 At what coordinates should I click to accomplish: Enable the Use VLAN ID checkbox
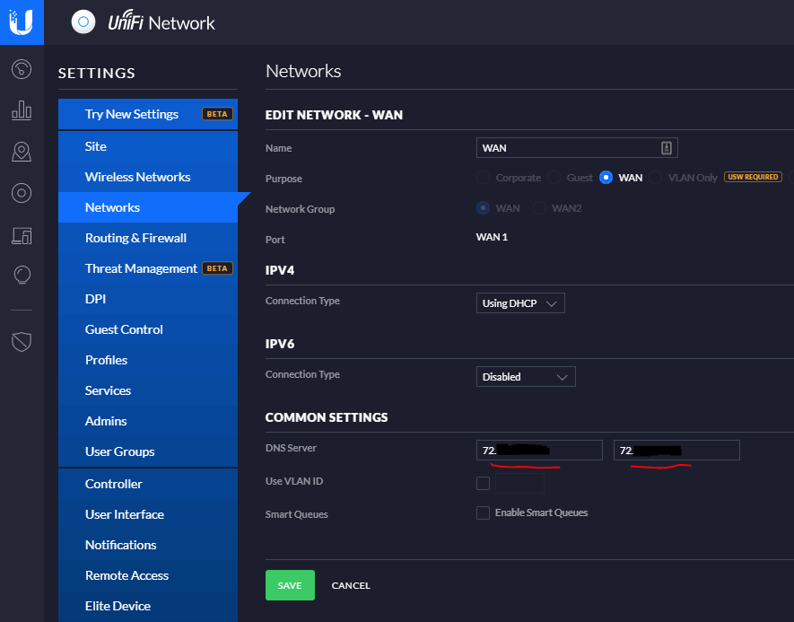[x=483, y=483]
